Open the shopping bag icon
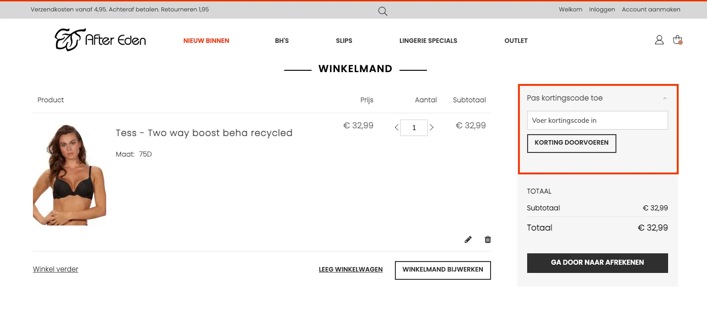Image resolution: width=707 pixels, height=330 pixels. [x=678, y=40]
